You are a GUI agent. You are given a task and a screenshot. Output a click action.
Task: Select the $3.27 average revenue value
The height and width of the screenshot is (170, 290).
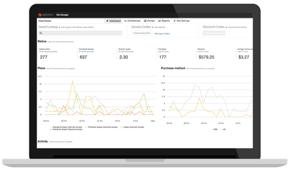[x=244, y=57]
